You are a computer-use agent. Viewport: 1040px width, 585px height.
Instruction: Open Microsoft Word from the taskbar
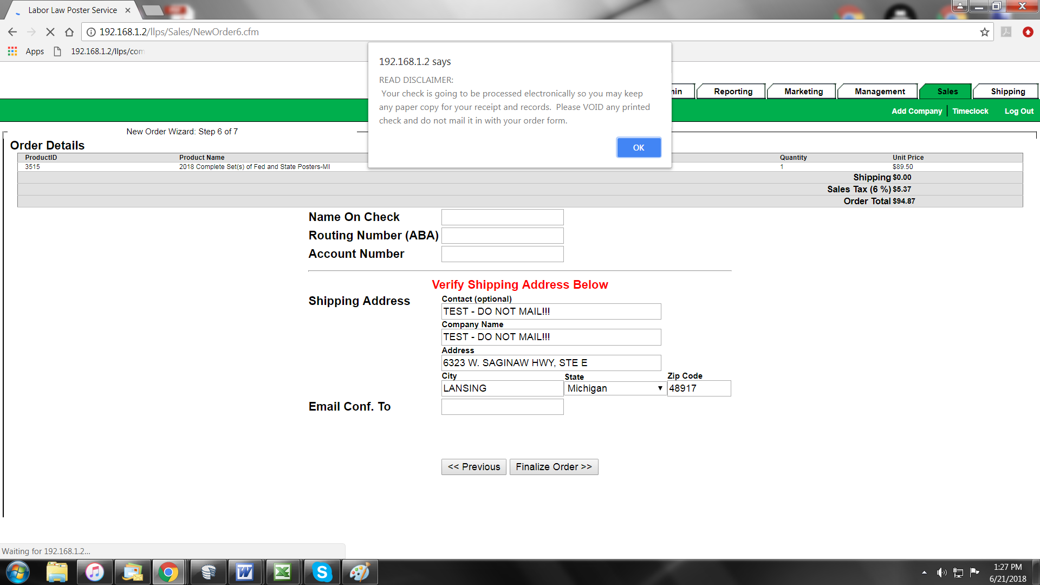(245, 572)
